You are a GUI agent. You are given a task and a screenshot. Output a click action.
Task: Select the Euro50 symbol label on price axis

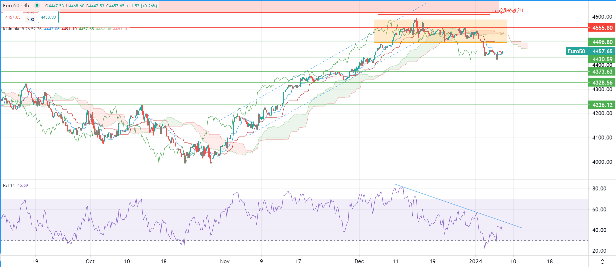[x=576, y=51]
